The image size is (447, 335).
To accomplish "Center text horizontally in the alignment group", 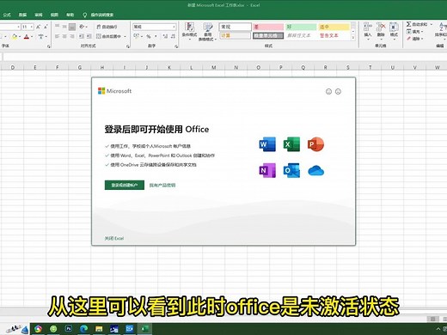I will [x=64, y=36].
